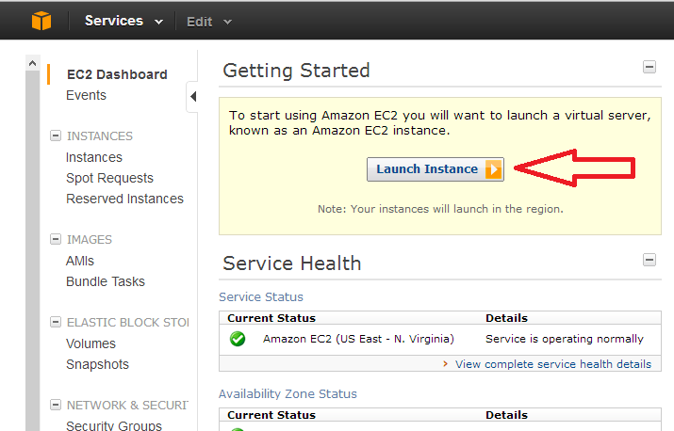Open the Services dropdown menu
The image size is (674, 431).
pyautogui.click(x=123, y=21)
